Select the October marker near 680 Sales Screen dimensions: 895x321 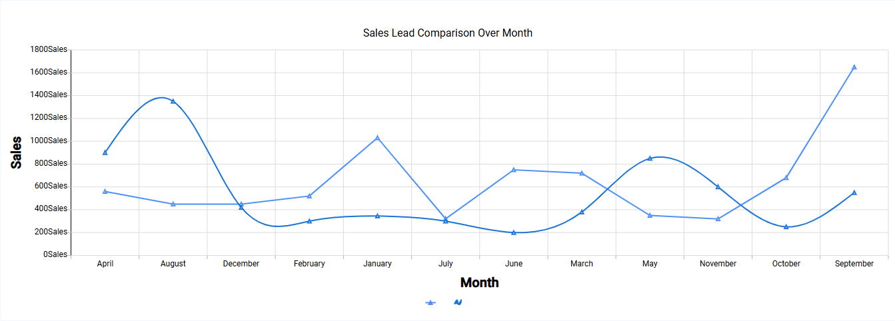[786, 178]
